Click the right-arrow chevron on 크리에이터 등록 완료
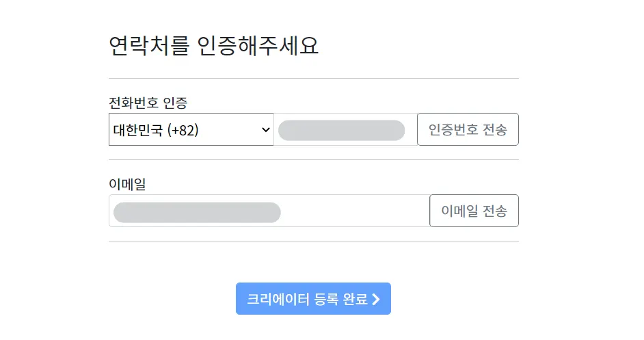This screenshot has height=340, width=644. click(x=376, y=299)
